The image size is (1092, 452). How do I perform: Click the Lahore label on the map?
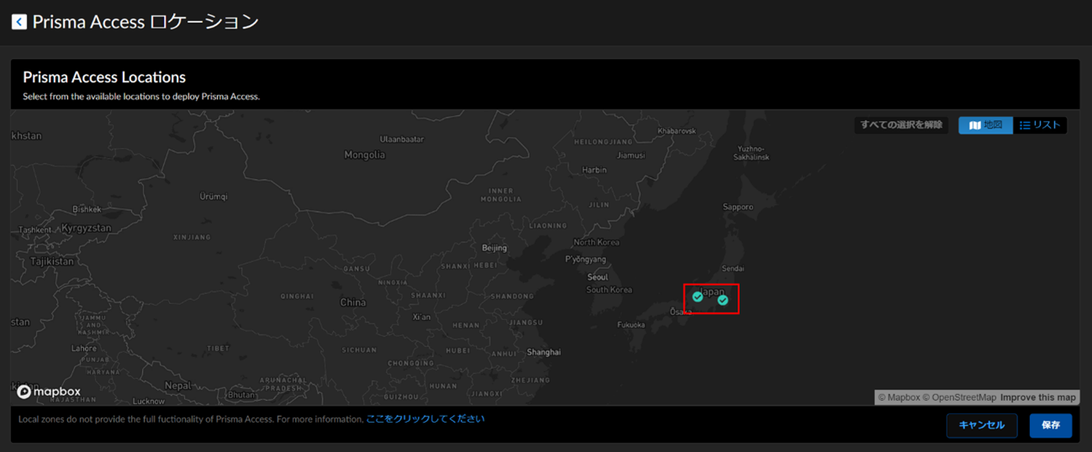[x=84, y=348]
